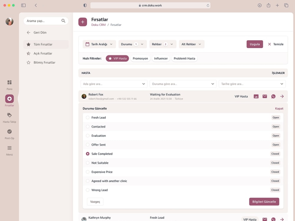This screenshot has width=295, height=221.
Task: Click Kathryn Murphy's WhatsApp icon
Action: pyautogui.click(x=273, y=219)
